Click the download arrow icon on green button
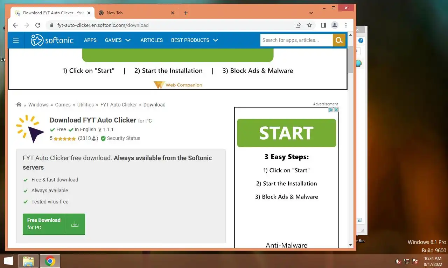 75,224
